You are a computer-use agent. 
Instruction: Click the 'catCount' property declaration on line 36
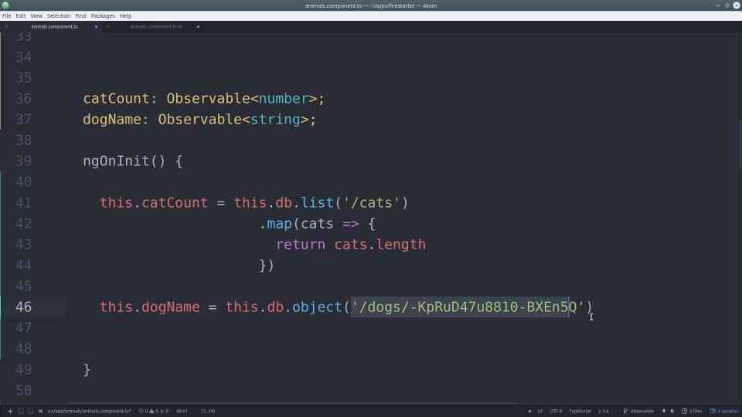coord(116,98)
